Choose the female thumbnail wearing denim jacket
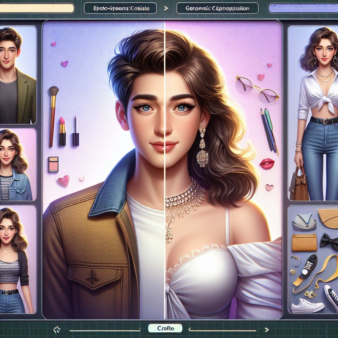 (17, 165)
